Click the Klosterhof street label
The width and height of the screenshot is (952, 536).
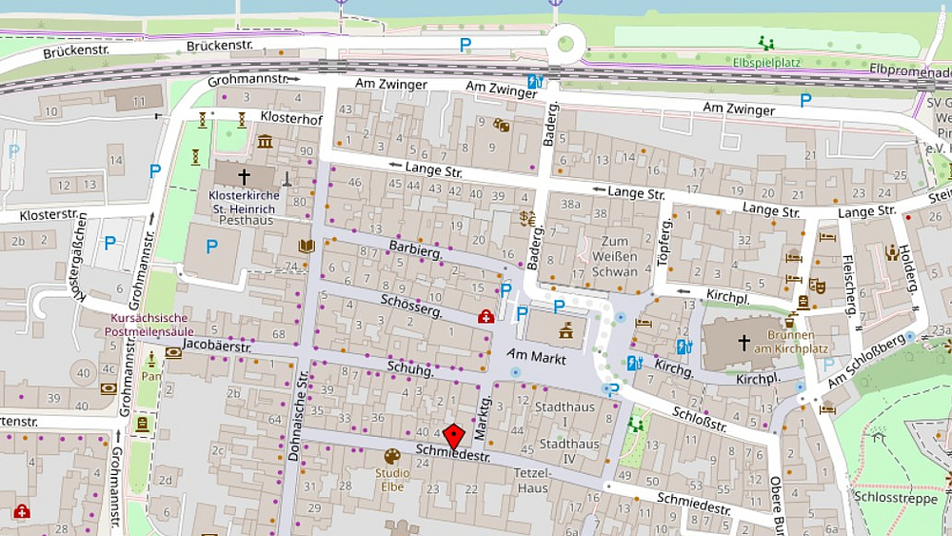tap(291, 117)
